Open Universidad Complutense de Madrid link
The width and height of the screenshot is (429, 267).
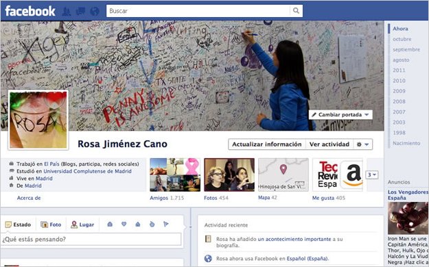coord(88,171)
